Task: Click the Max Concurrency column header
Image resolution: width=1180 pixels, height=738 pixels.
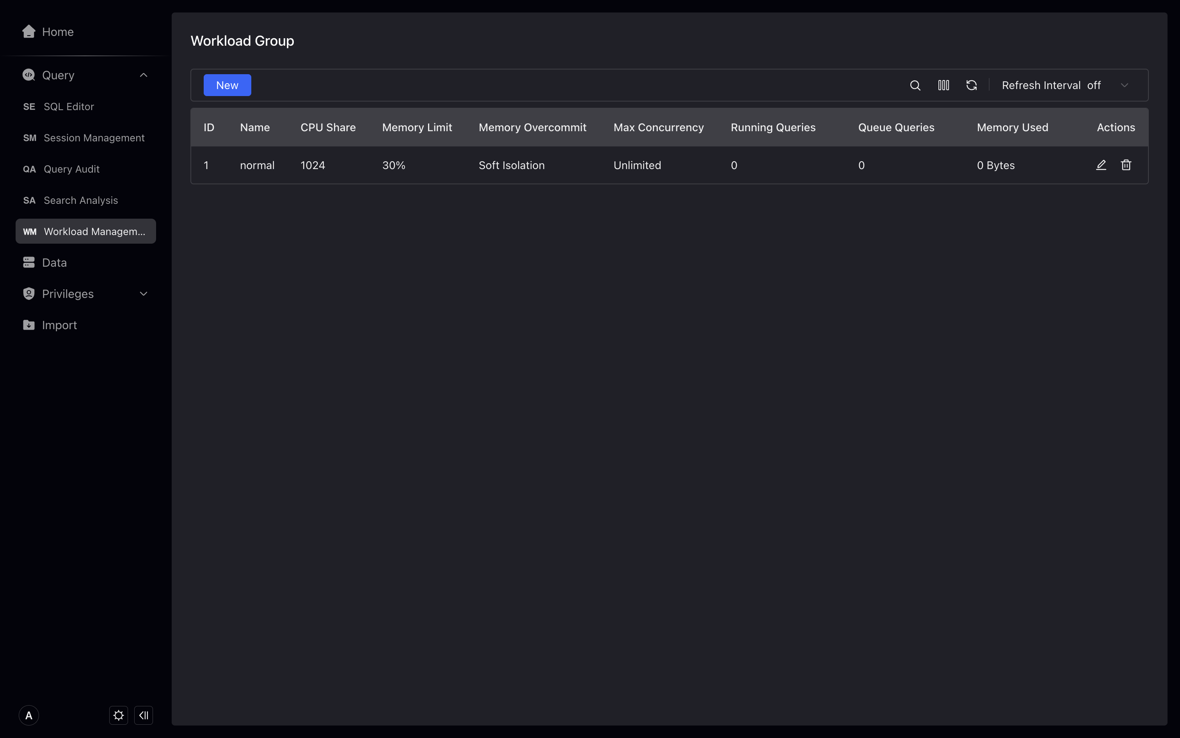Action: click(659, 127)
